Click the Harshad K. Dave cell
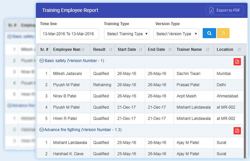Image resolution: width=250 pixels, height=161 pixels. click(x=70, y=154)
